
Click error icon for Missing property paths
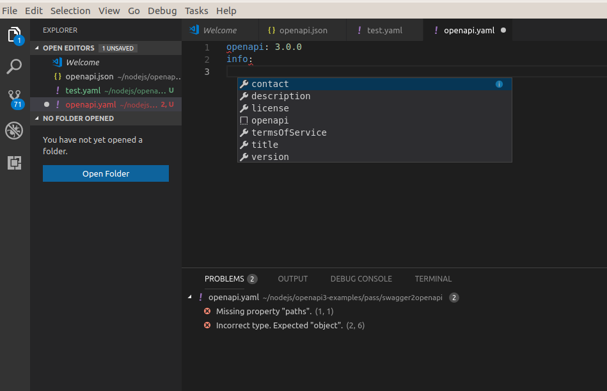click(207, 311)
